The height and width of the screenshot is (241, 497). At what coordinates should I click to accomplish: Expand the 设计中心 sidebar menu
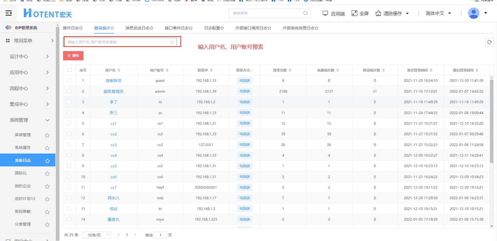(x=28, y=57)
